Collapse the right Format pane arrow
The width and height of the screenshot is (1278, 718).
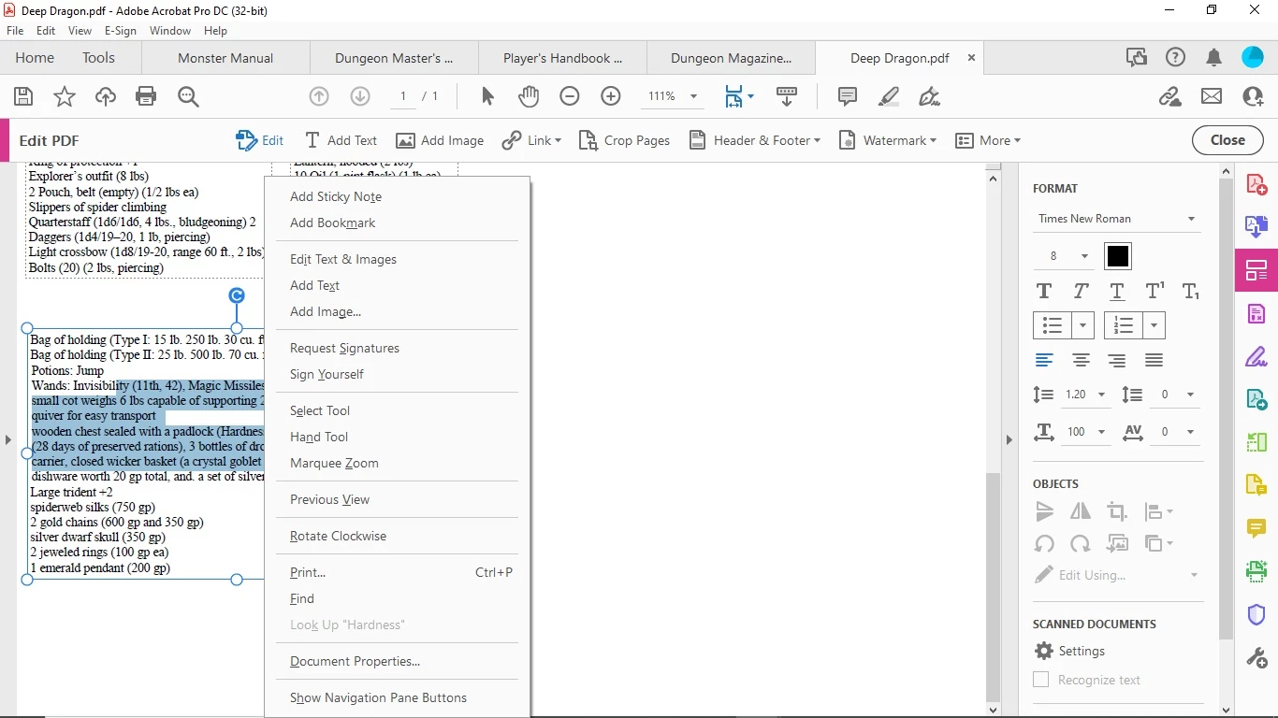tap(1009, 439)
